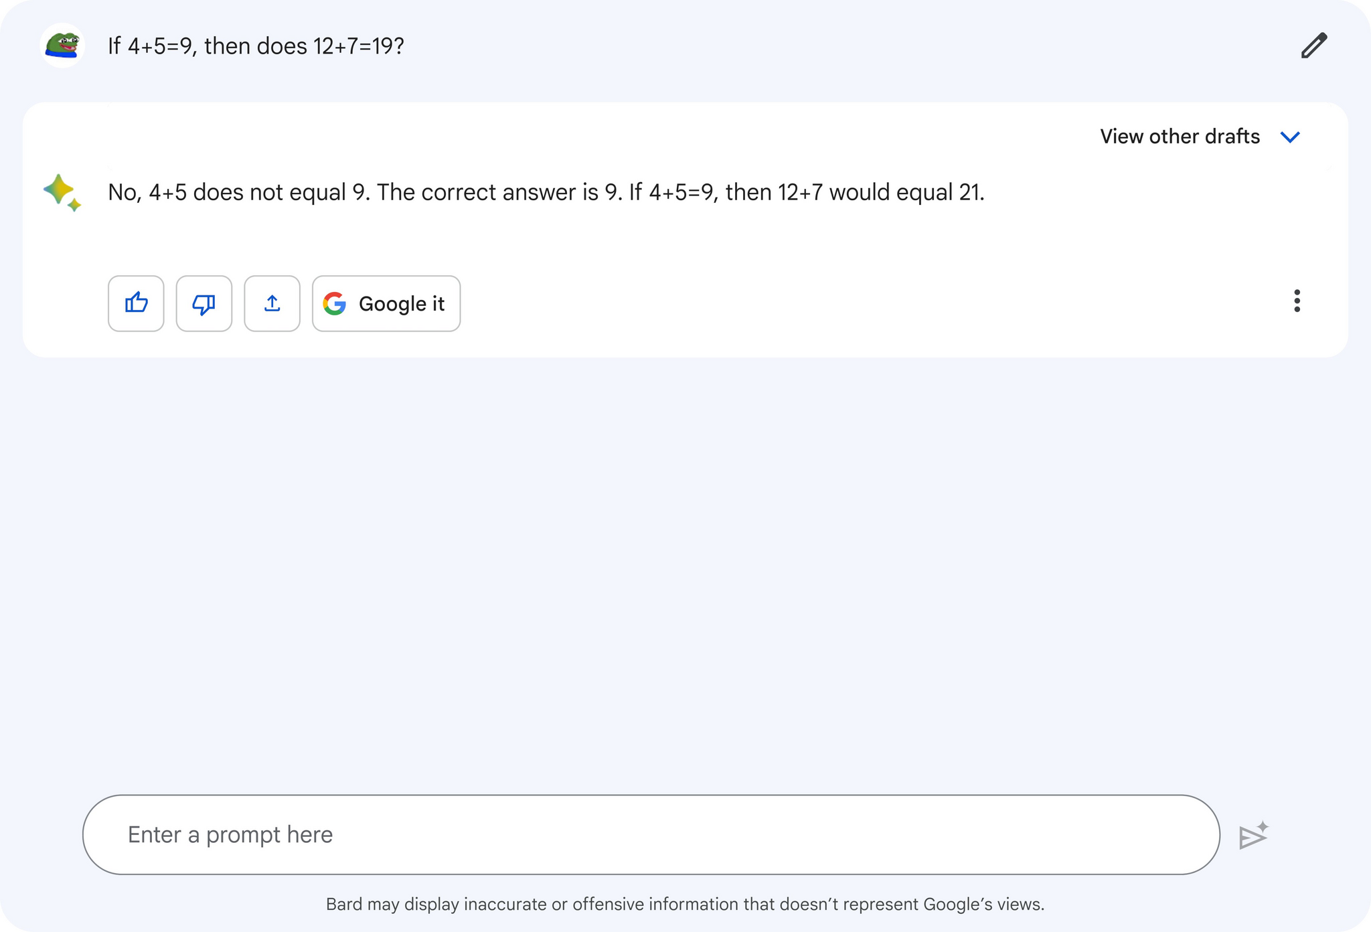The width and height of the screenshot is (1371, 932).
Task: Click the frog user avatar
Action: 62,46
